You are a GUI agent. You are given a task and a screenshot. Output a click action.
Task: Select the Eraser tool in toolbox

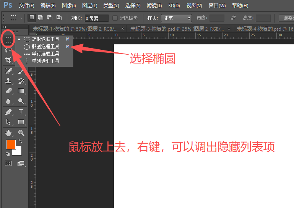pos(8,91)
